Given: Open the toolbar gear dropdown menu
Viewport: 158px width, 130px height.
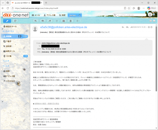Looking at the screenshot, I should [x=78, y=21].
